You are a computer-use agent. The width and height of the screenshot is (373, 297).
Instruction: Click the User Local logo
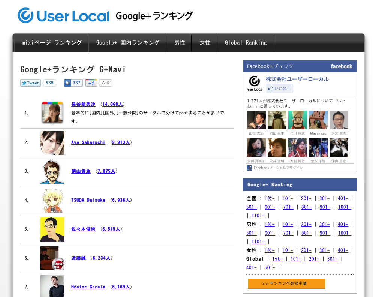click(x=63, y=15)
